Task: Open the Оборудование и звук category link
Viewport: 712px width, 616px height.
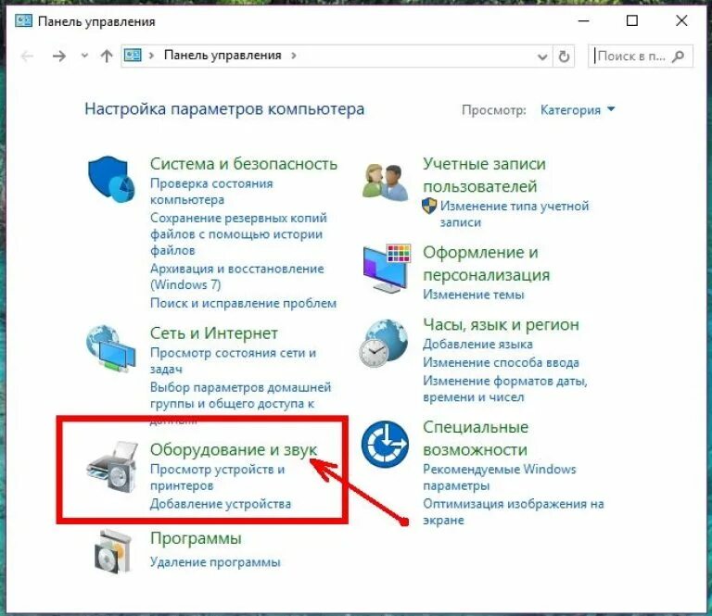Action: click(234, 449)
